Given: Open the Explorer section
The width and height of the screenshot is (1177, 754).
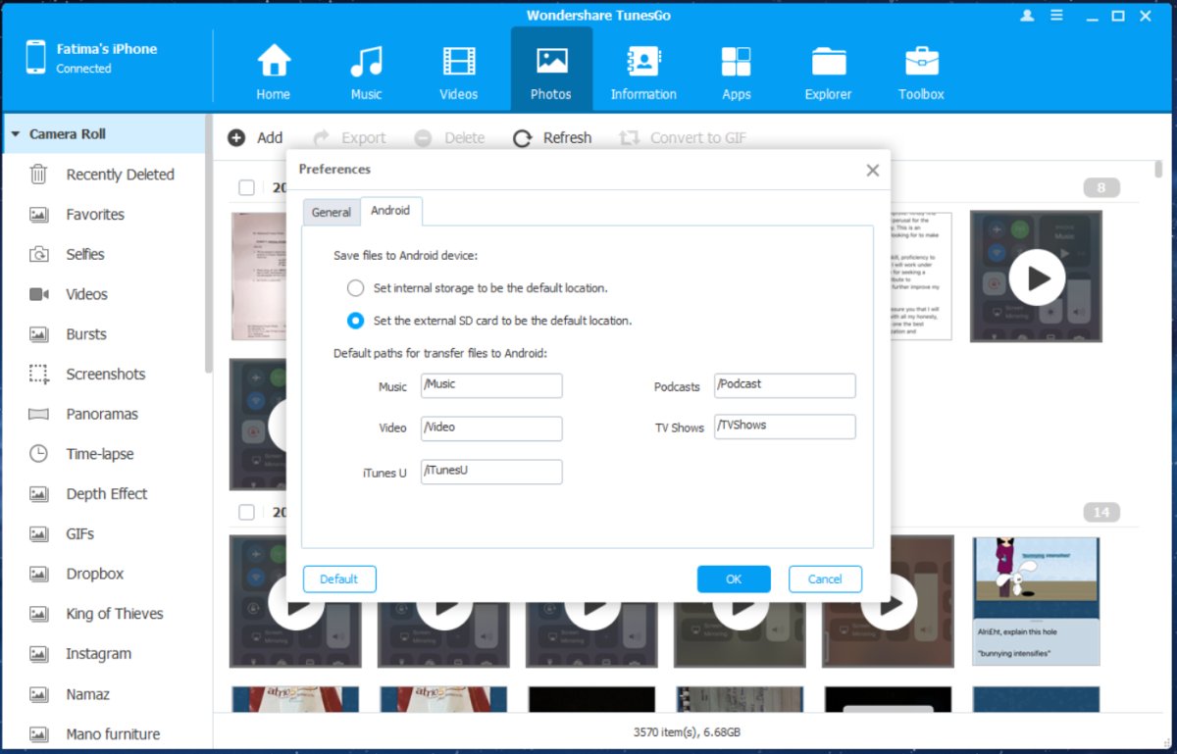Looking at the screenshot, I should click(x=829, y=72).
